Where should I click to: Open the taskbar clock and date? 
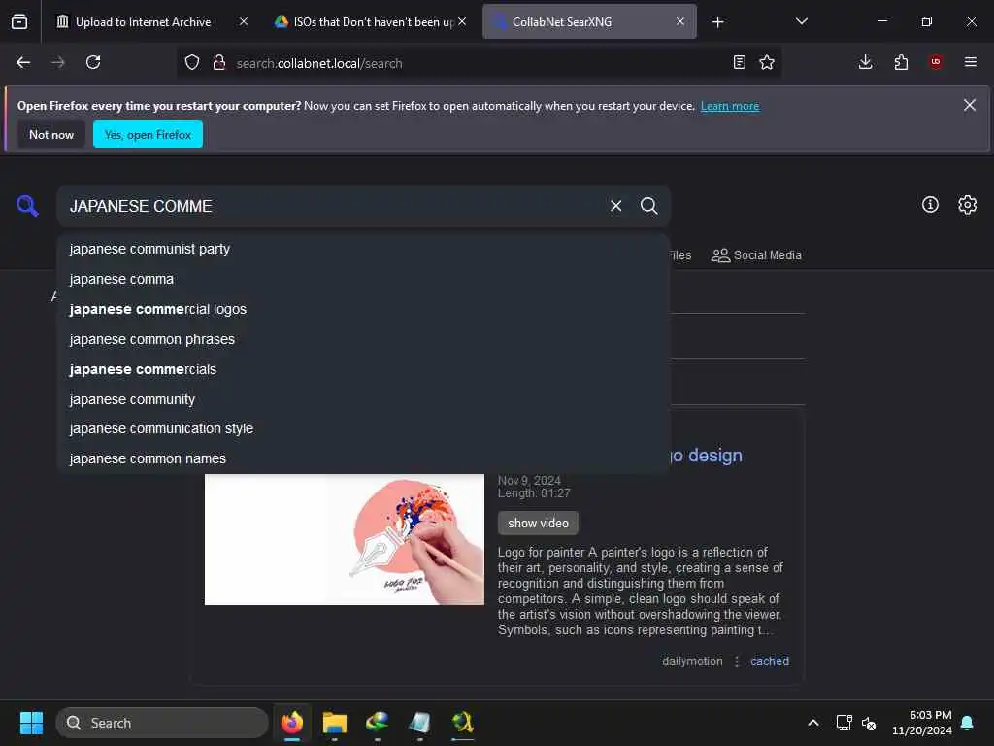coord(922,723)
